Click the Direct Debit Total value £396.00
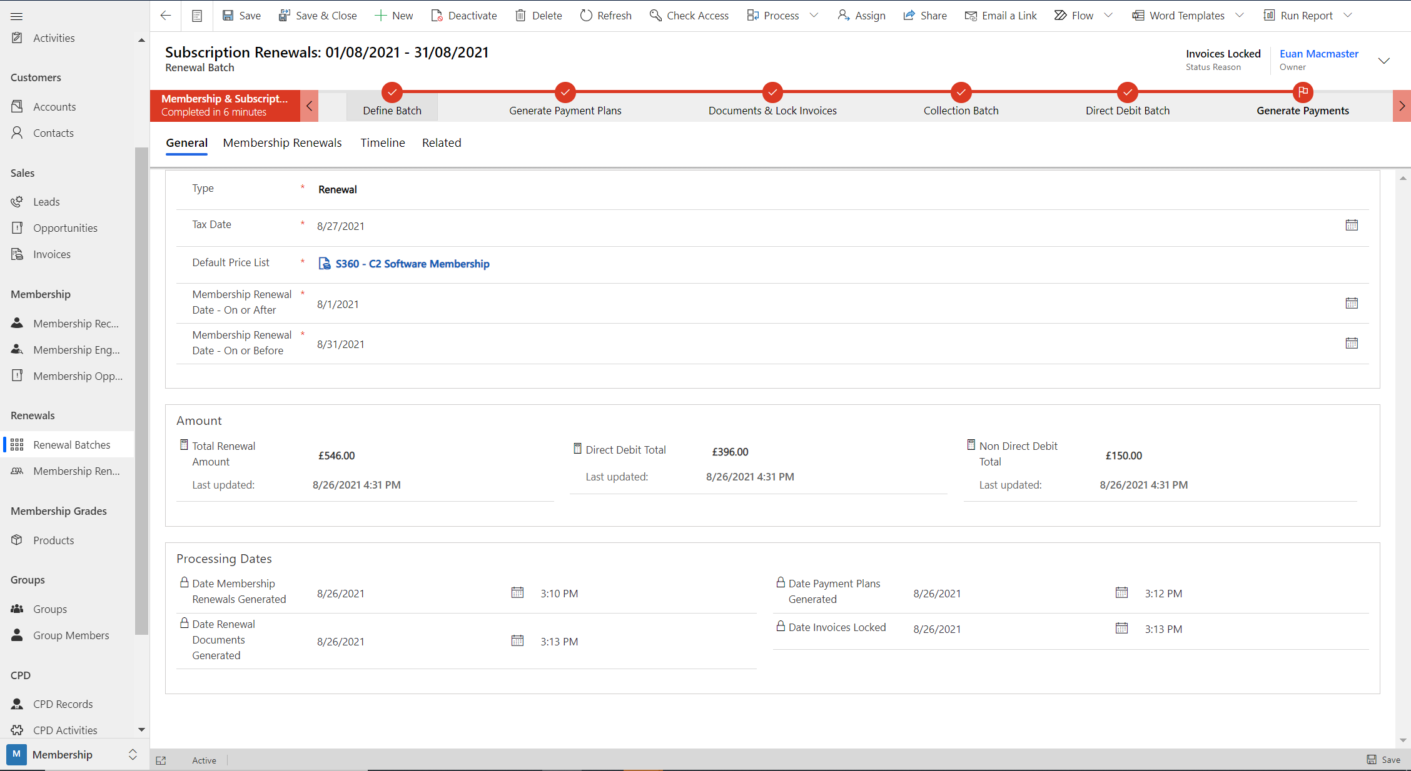The width and height of the screenshot is (1411, 771). pyautogui.click(x=730, y=452)
